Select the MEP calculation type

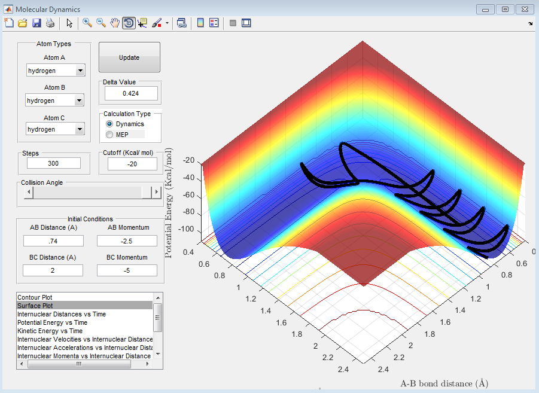(x=109, y=135)
